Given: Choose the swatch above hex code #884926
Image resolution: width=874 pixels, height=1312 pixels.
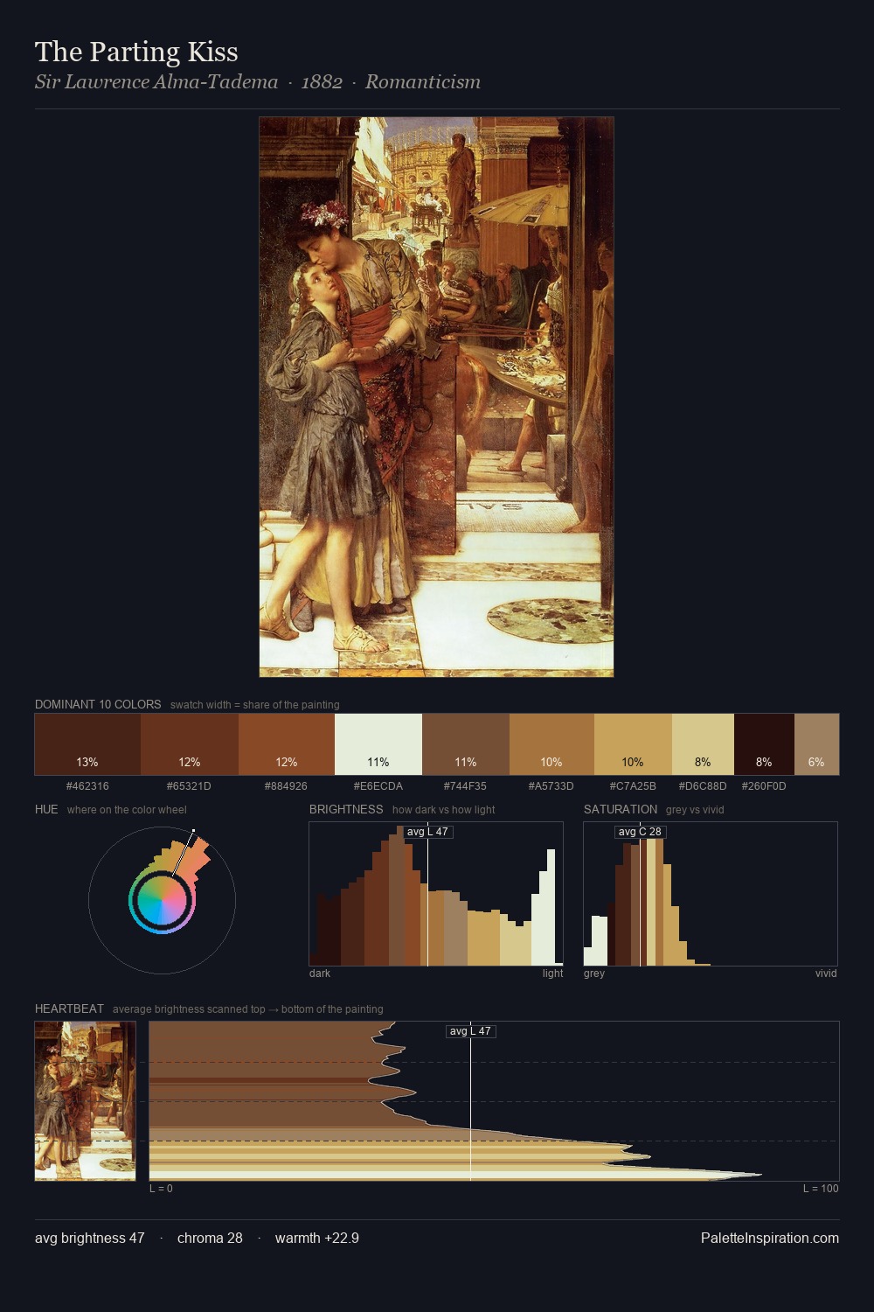Looking at the screenshot, I should (x=287, y=744).
